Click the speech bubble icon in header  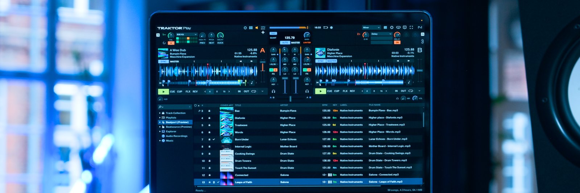point(398,28)
